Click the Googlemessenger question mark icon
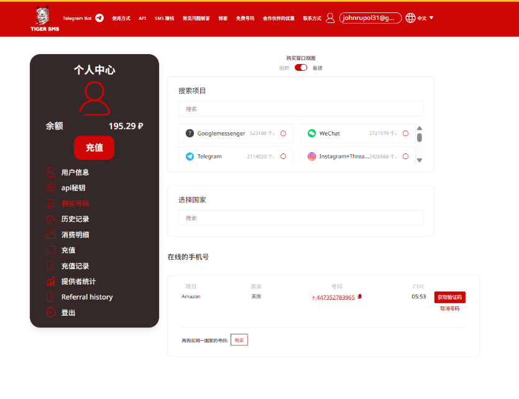 [x=190, y=134]
